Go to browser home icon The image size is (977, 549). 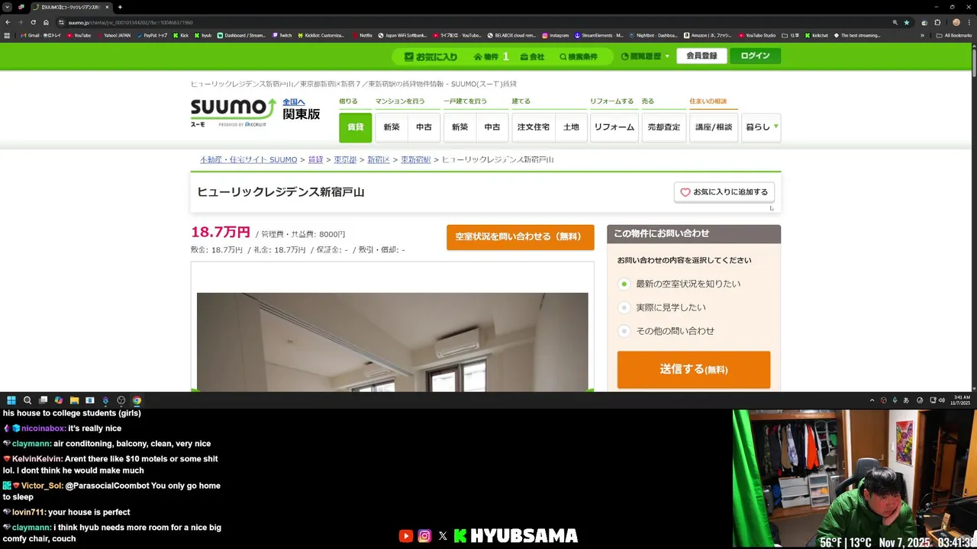click(46, 22)
